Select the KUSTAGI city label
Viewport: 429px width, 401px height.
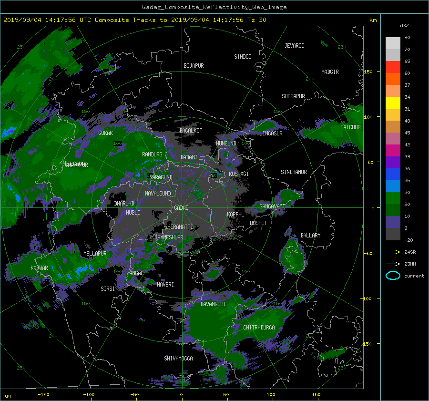(239, 174)
